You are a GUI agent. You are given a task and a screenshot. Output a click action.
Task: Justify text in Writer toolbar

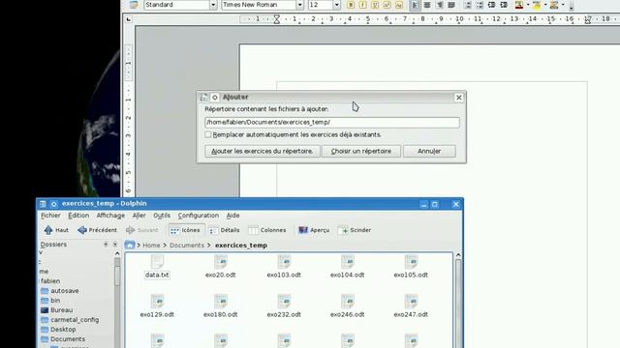pyautogui.click(x=451, y=5)
